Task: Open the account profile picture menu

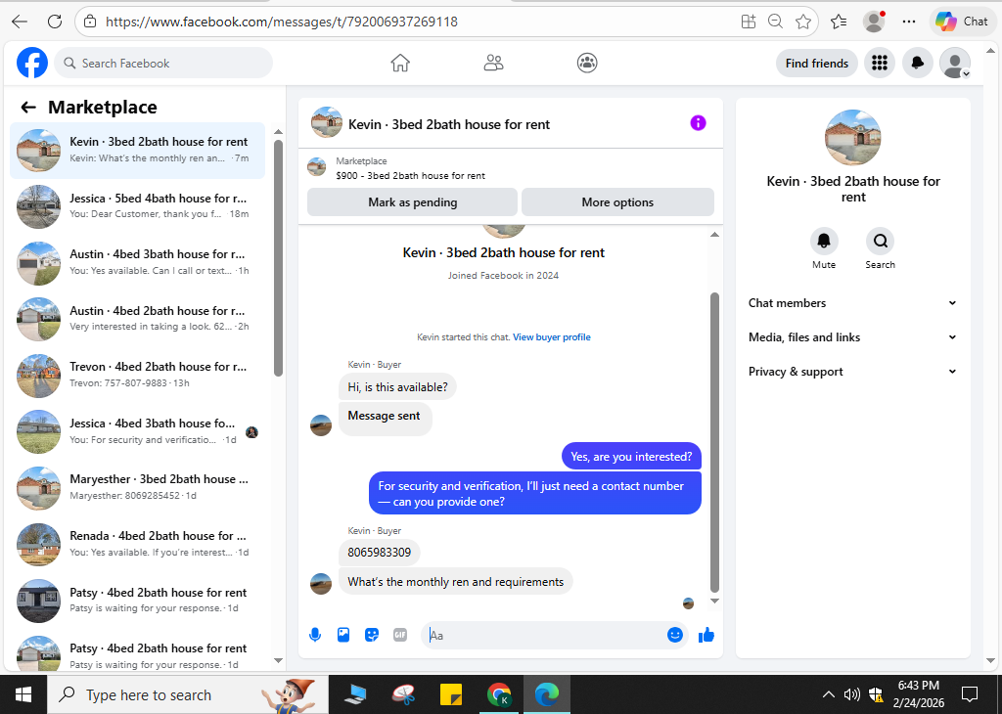Action: (955, 63)
